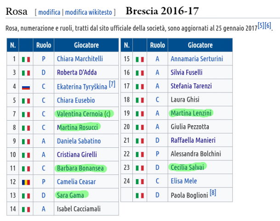
Task: Click the Italian flag in Chiara Marchitelli's row
Action: pos(26,59)
